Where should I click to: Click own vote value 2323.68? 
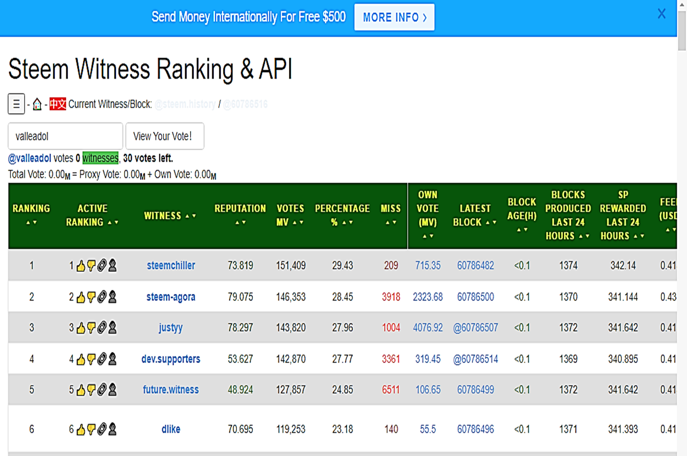coord(428,297)
